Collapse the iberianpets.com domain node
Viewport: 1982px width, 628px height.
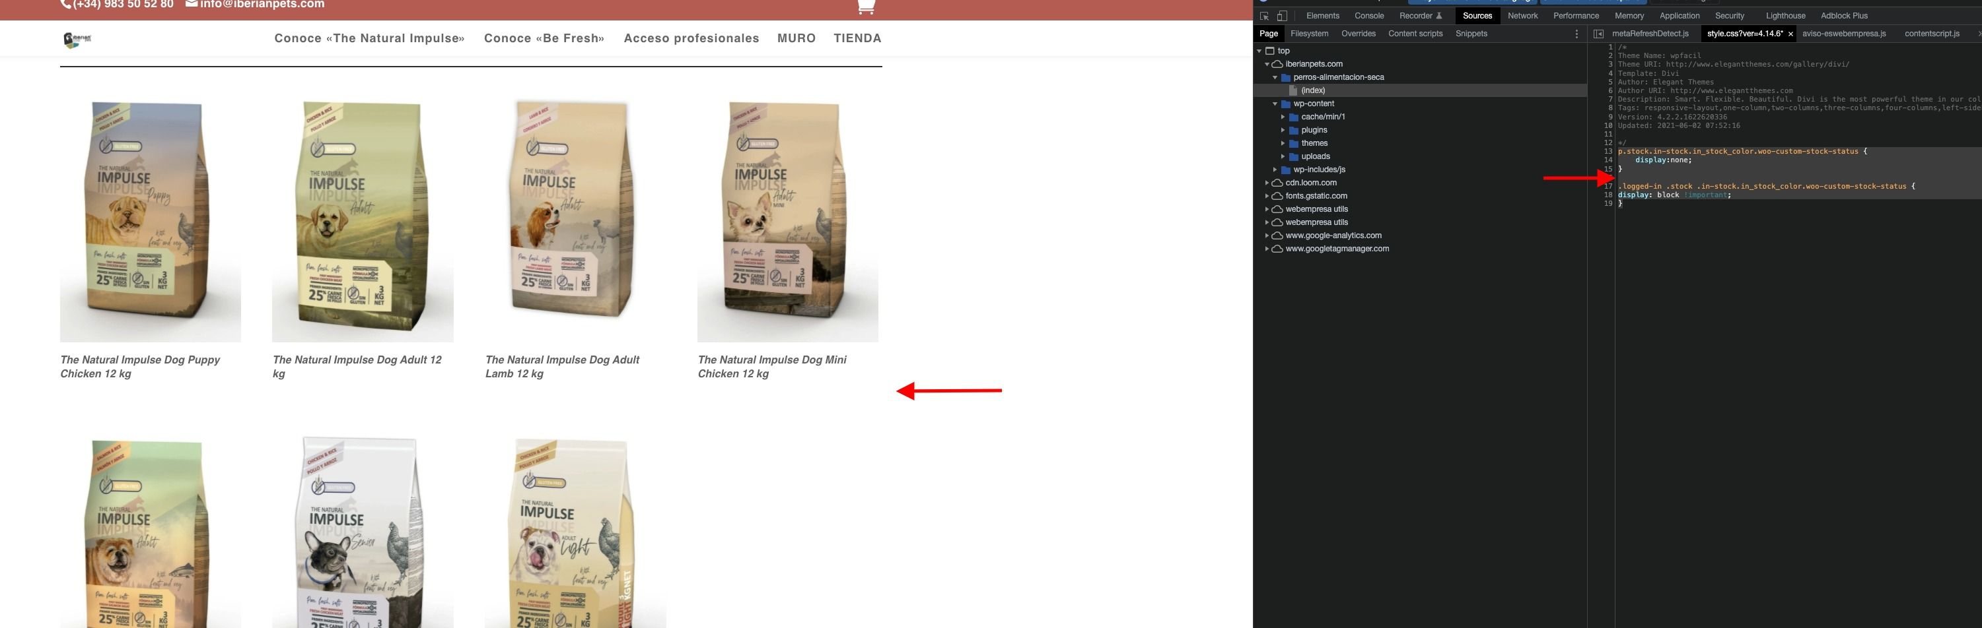tap(1267, 64)
